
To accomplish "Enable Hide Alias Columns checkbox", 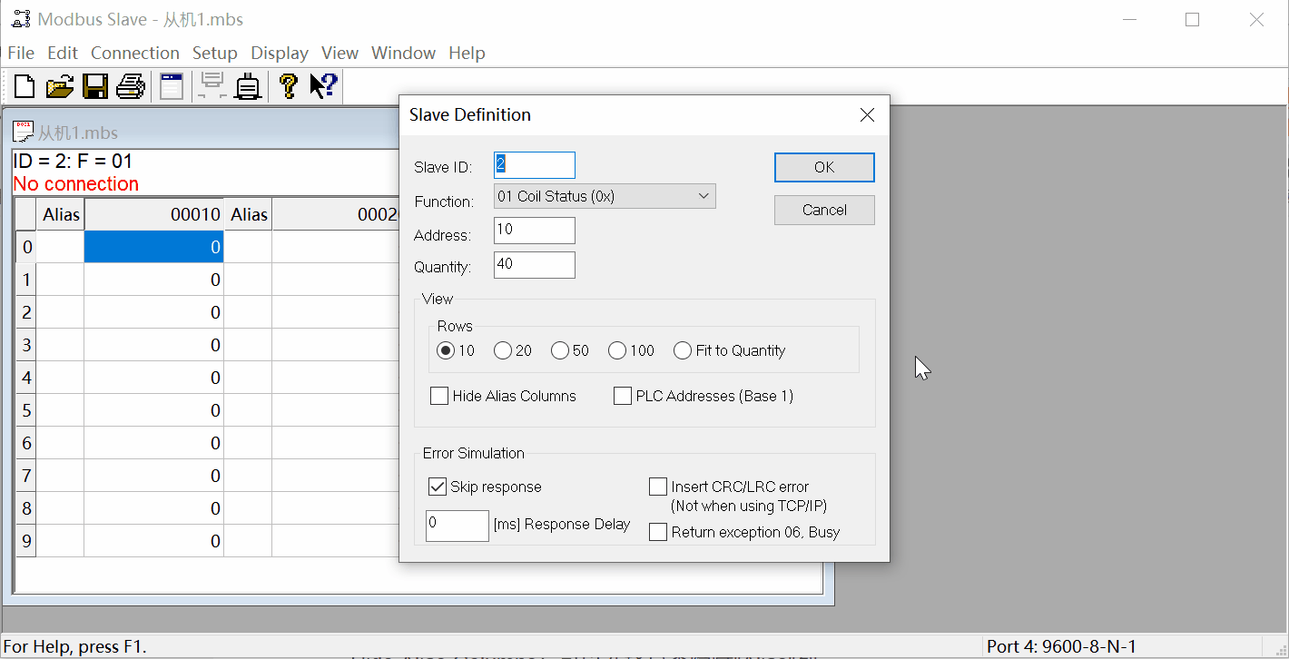I will (439, 396).
